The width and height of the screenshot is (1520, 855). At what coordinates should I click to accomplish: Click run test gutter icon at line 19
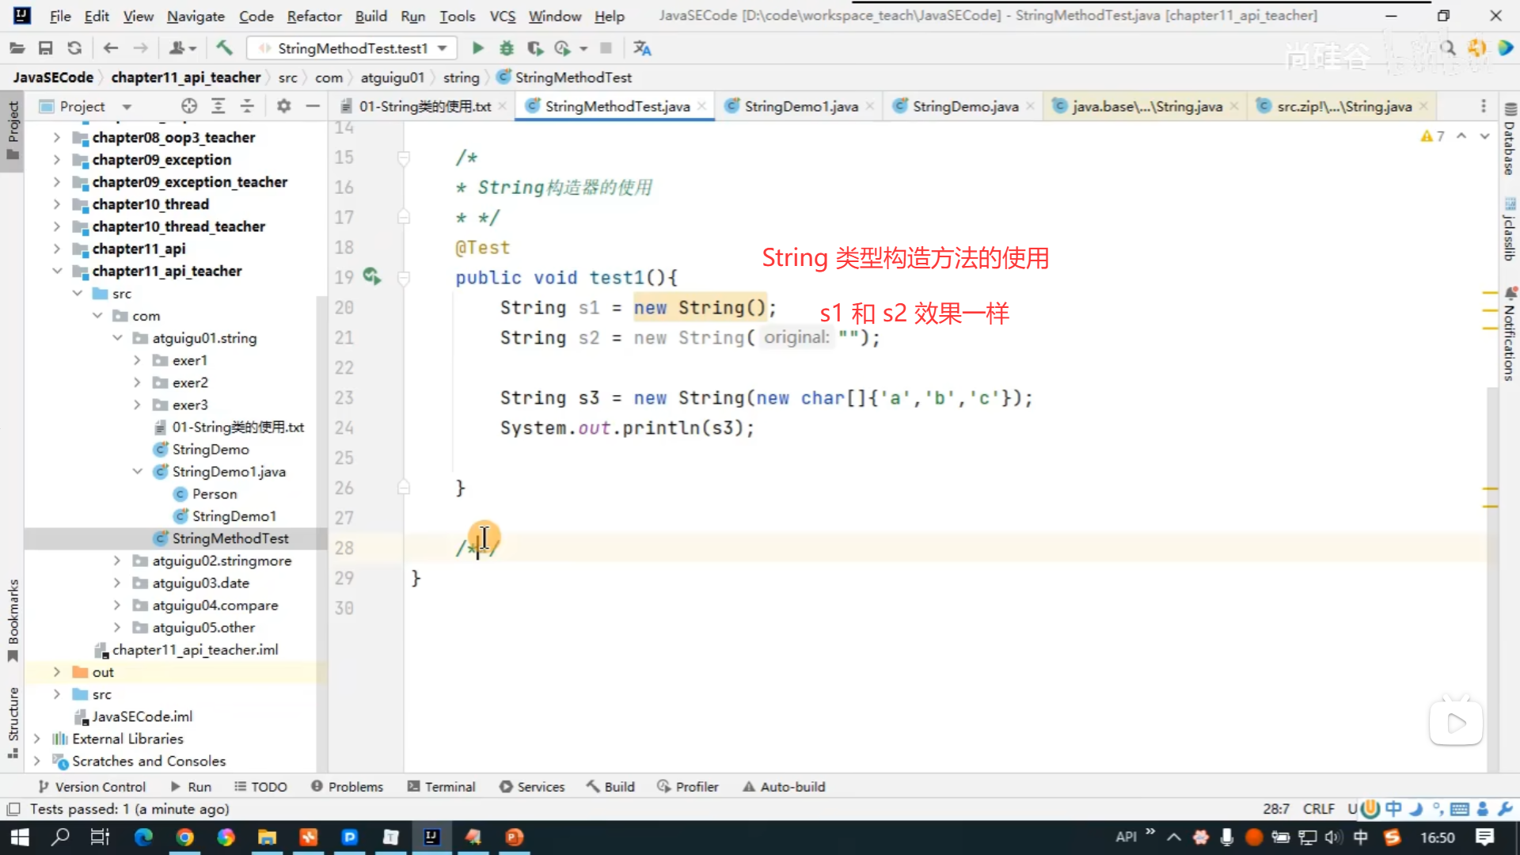(x=371, y=276)
